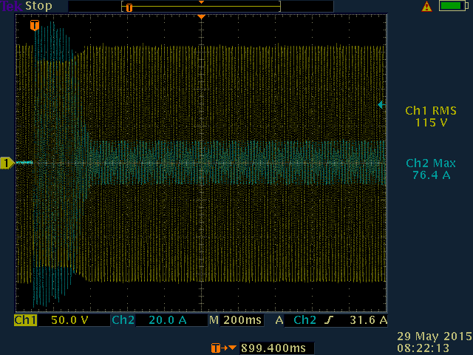This screenshot has height=355, width=473.
Task: Click the orange trigger position arrow above graticule
Action: tap(201, 17)
